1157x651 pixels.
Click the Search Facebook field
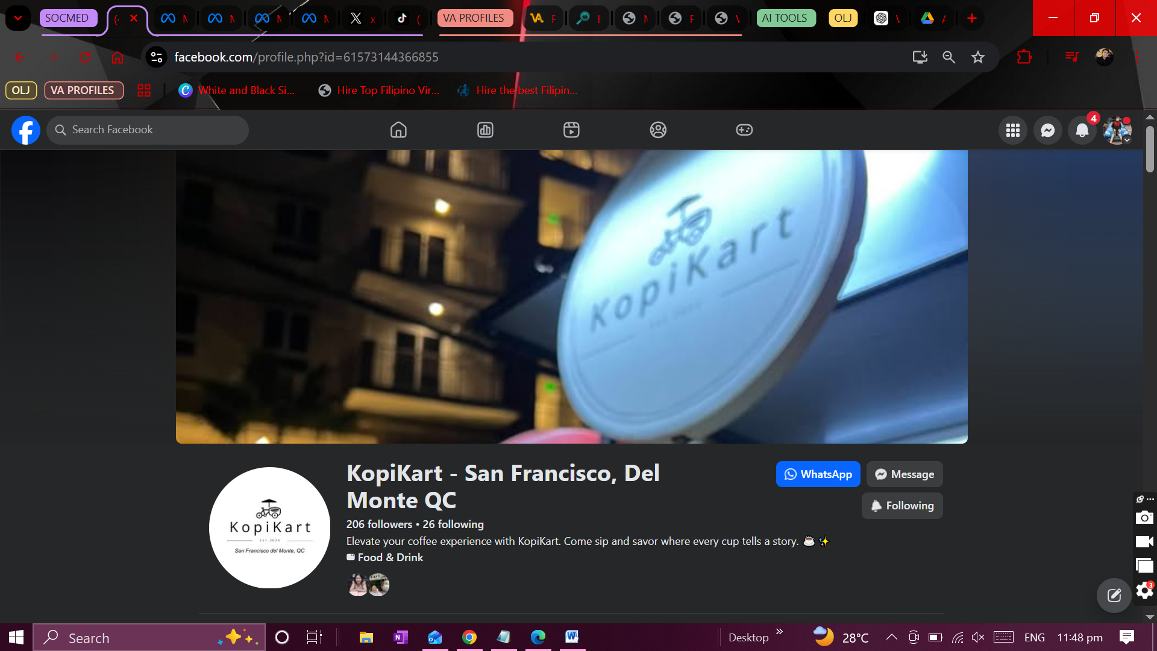click(148, 130)
